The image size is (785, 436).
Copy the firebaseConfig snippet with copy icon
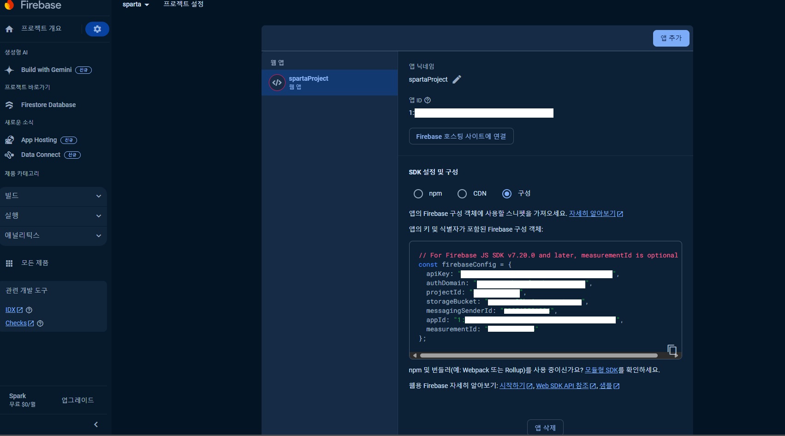[x=672, y=350]
